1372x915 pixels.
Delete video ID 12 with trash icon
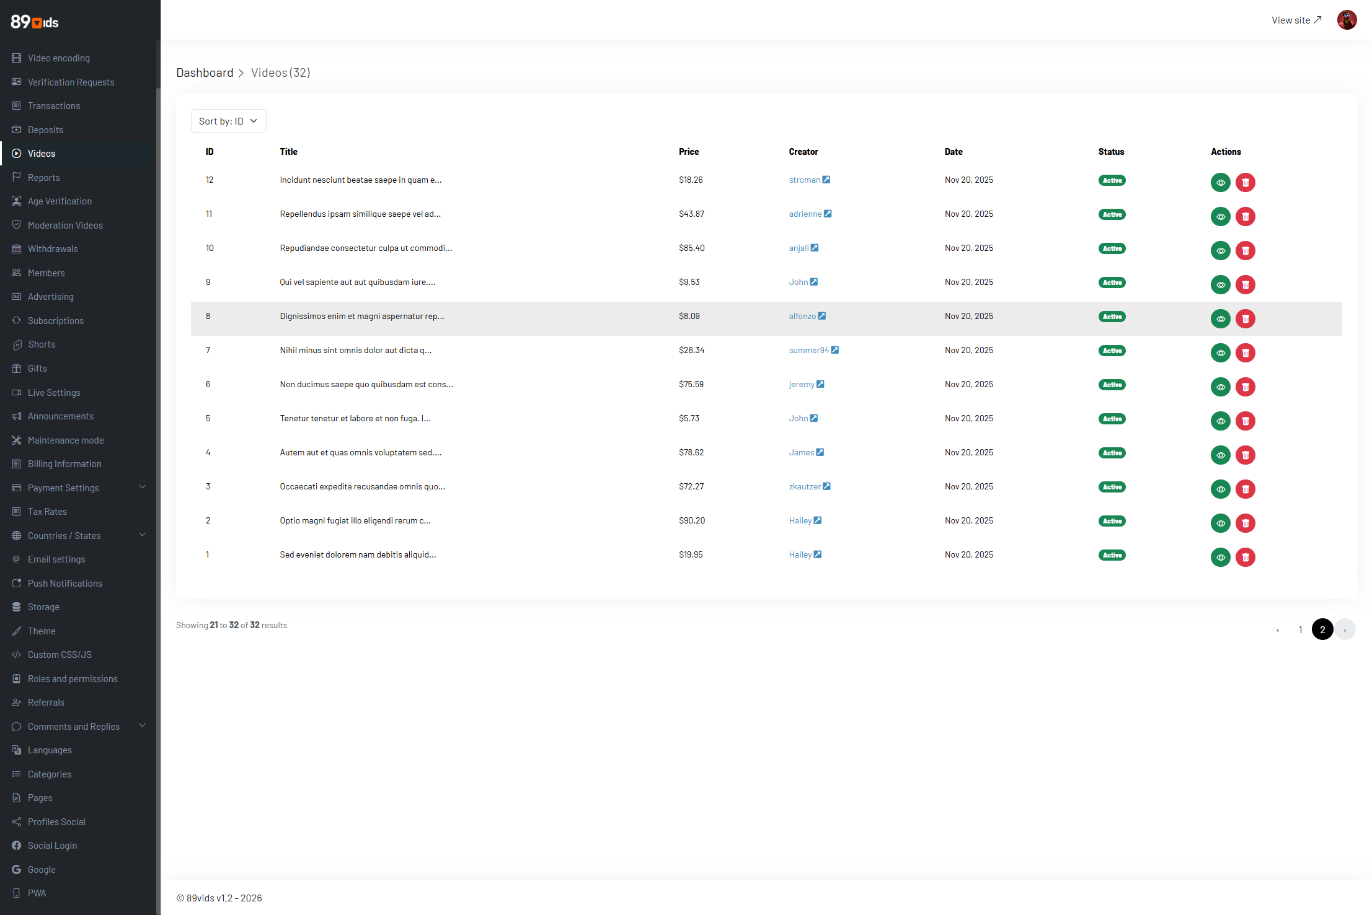coord(1245,183)
